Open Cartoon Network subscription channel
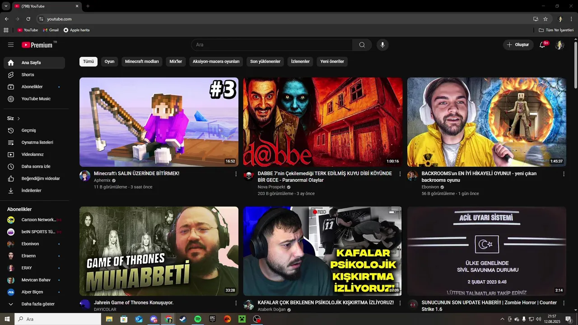Viewport: 578px width, 325px height. point(34,220)
